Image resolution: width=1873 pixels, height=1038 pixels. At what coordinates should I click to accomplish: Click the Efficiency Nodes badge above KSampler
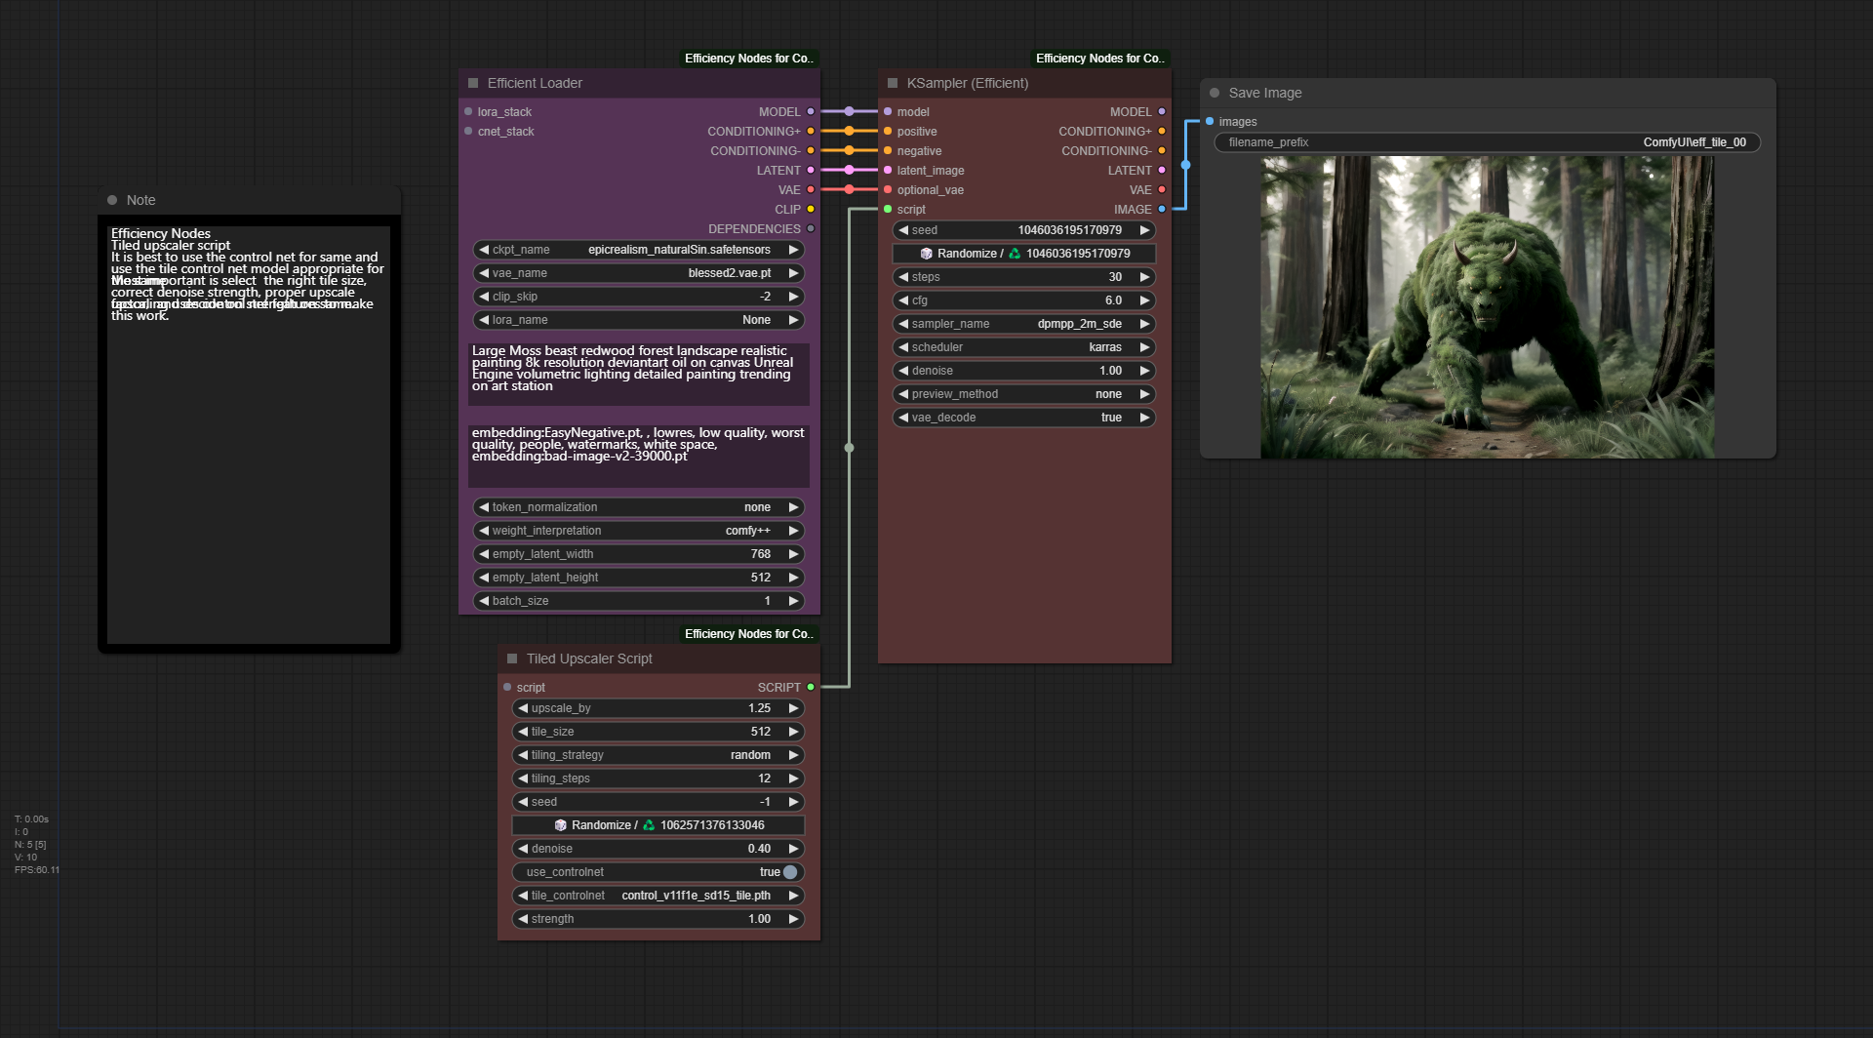(x=1099, y=59)
